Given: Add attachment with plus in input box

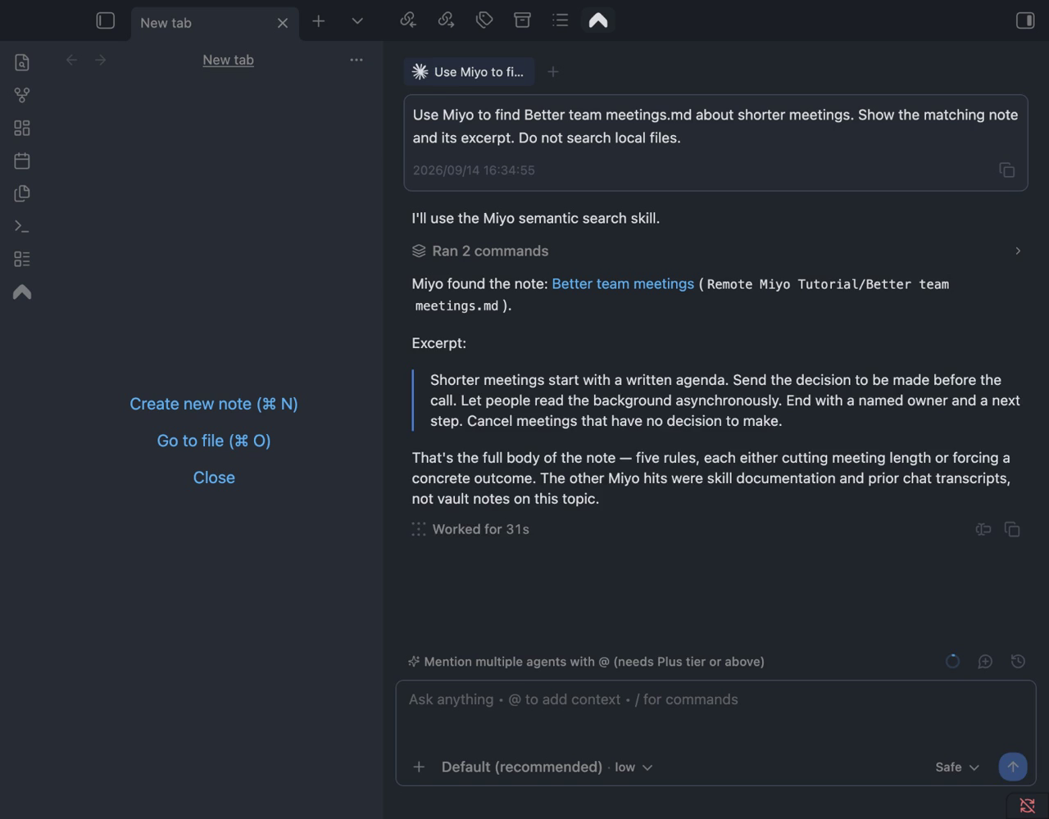Looking at the screenshot, I should 419,767.
